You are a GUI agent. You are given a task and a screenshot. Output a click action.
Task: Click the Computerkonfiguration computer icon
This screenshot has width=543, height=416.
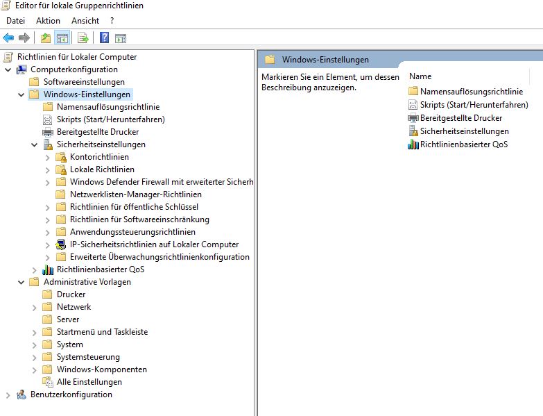tap(21, 69)
